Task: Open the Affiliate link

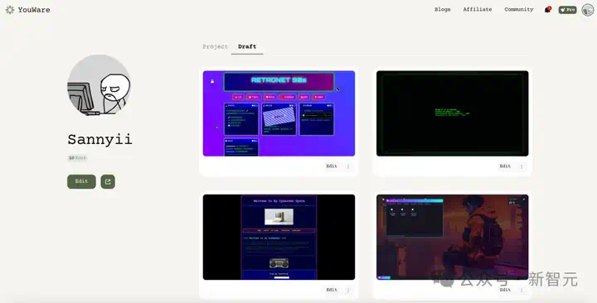Action: (478, 9)
